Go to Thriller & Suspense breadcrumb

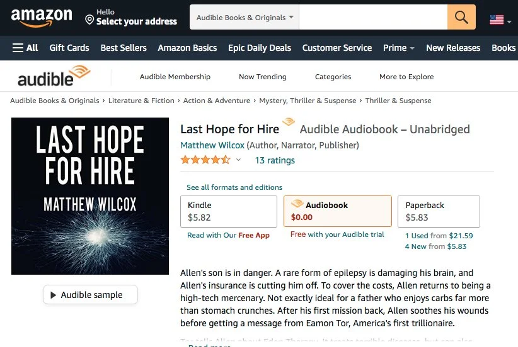point(398,101)
